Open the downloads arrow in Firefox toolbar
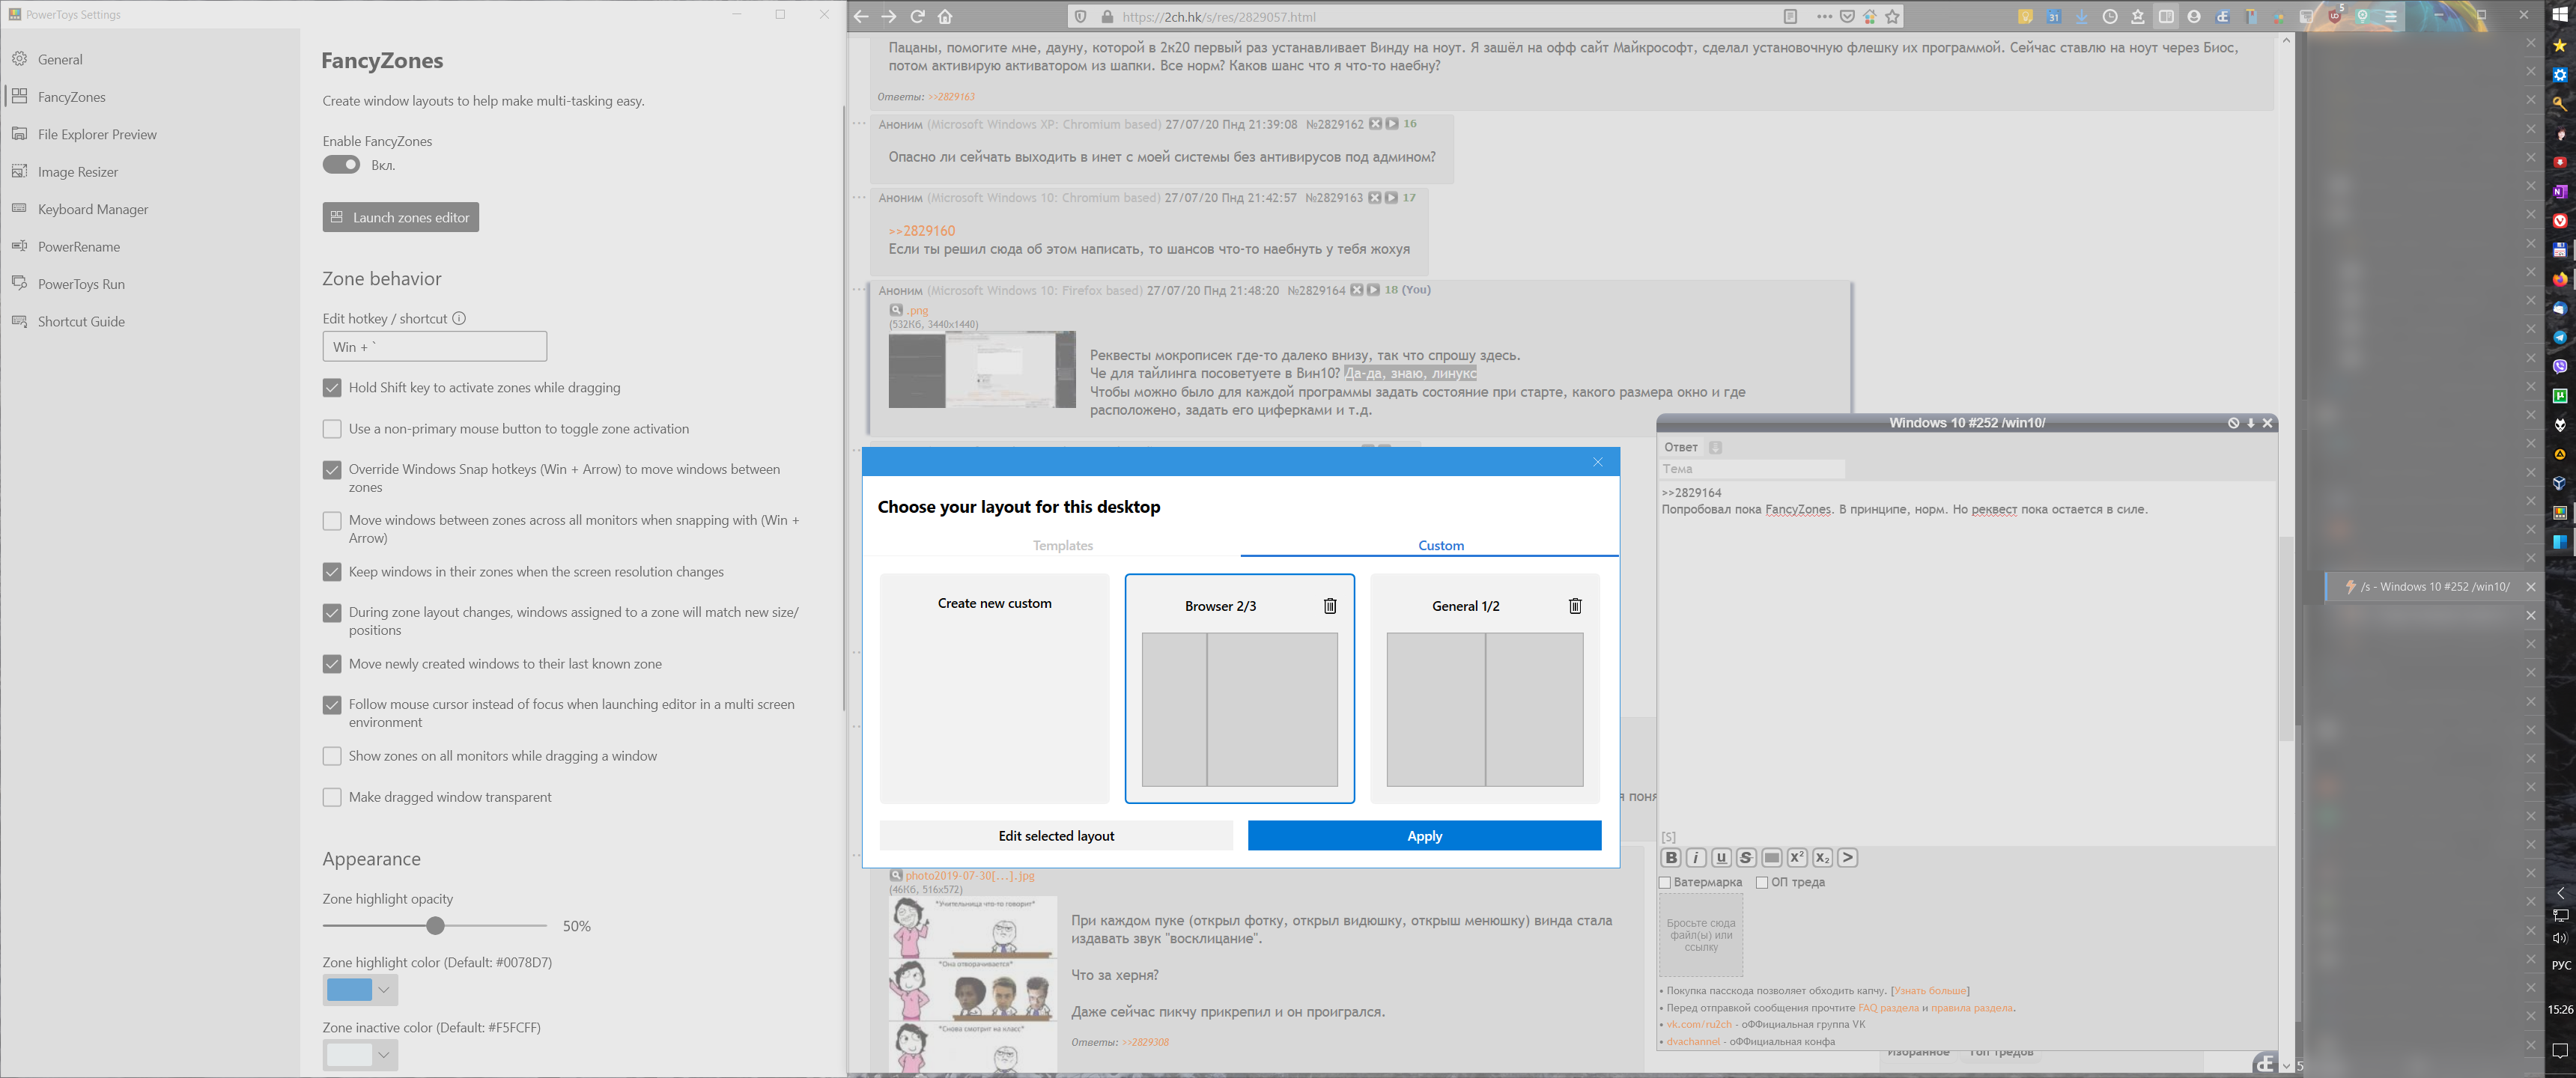 click(2081, 16)
